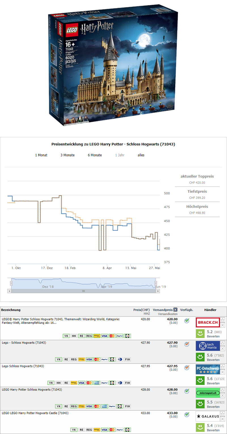This screenshot has height=434, width=227.
Task: Click the house icon beside Versandpreis
Action: 175,310
